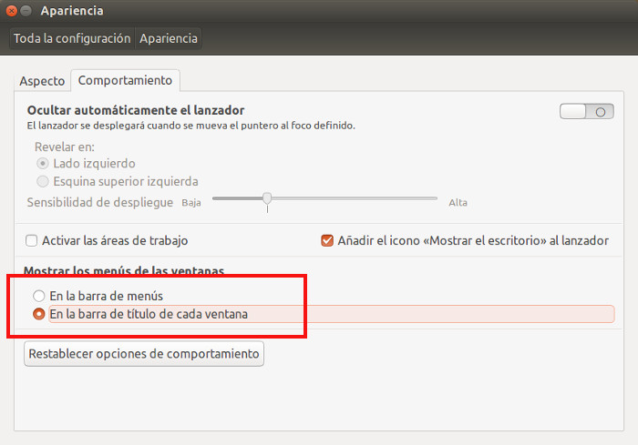The width and height of the screenshot is (638, 445).
Task: Click Restablecer opciones de comportamiento button
Action: click(x=144, y=354)
